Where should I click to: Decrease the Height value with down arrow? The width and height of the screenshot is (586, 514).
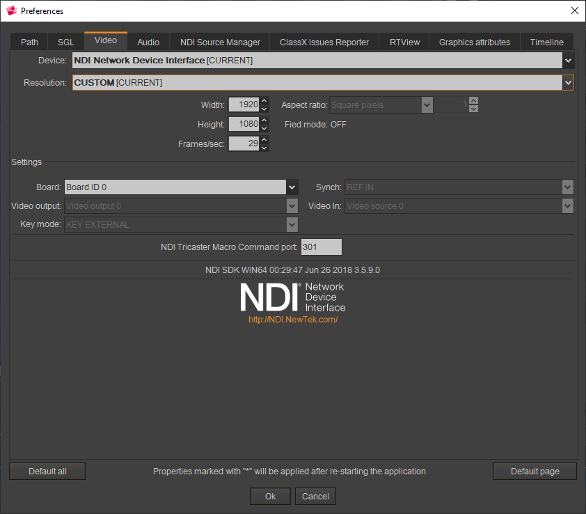(x=264, y=128)
